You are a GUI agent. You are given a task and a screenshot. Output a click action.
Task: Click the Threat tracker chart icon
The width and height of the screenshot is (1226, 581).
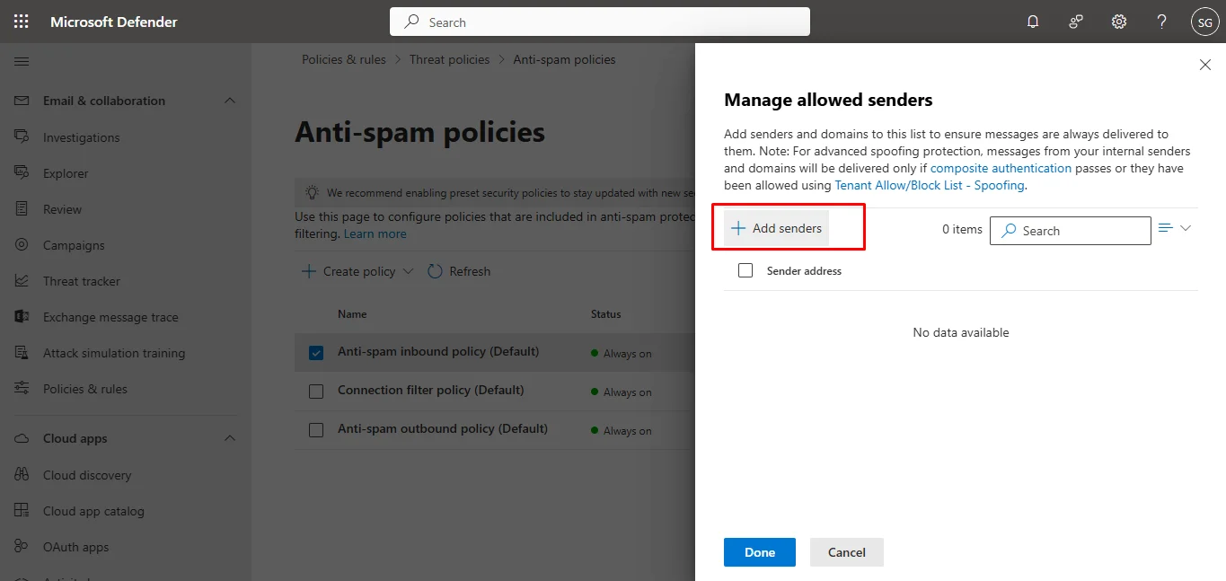22,280
